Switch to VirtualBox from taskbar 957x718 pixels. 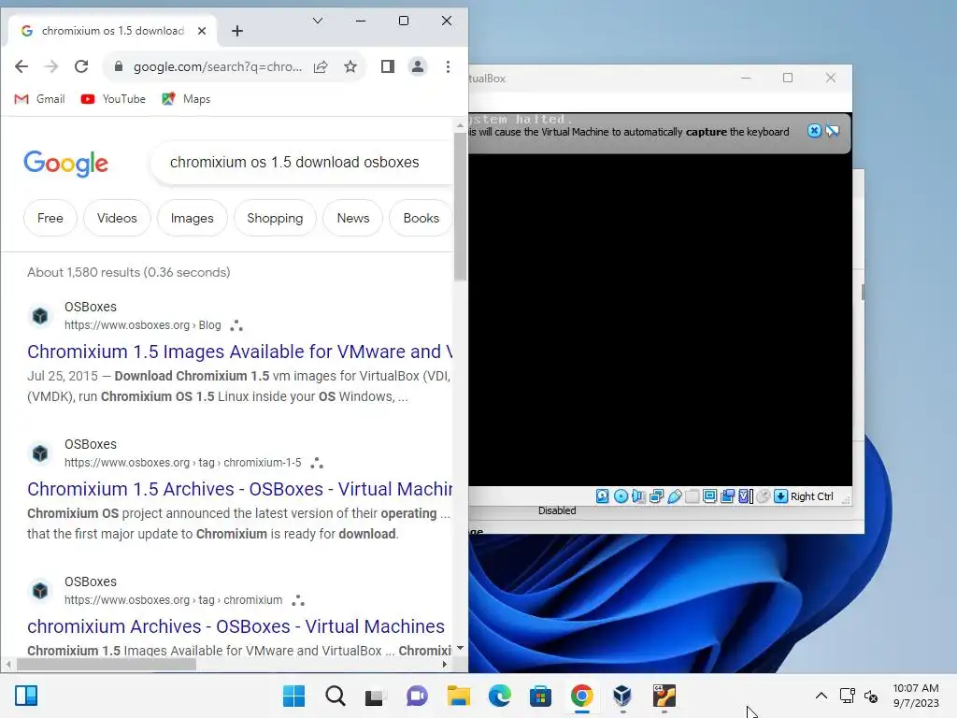622,696
